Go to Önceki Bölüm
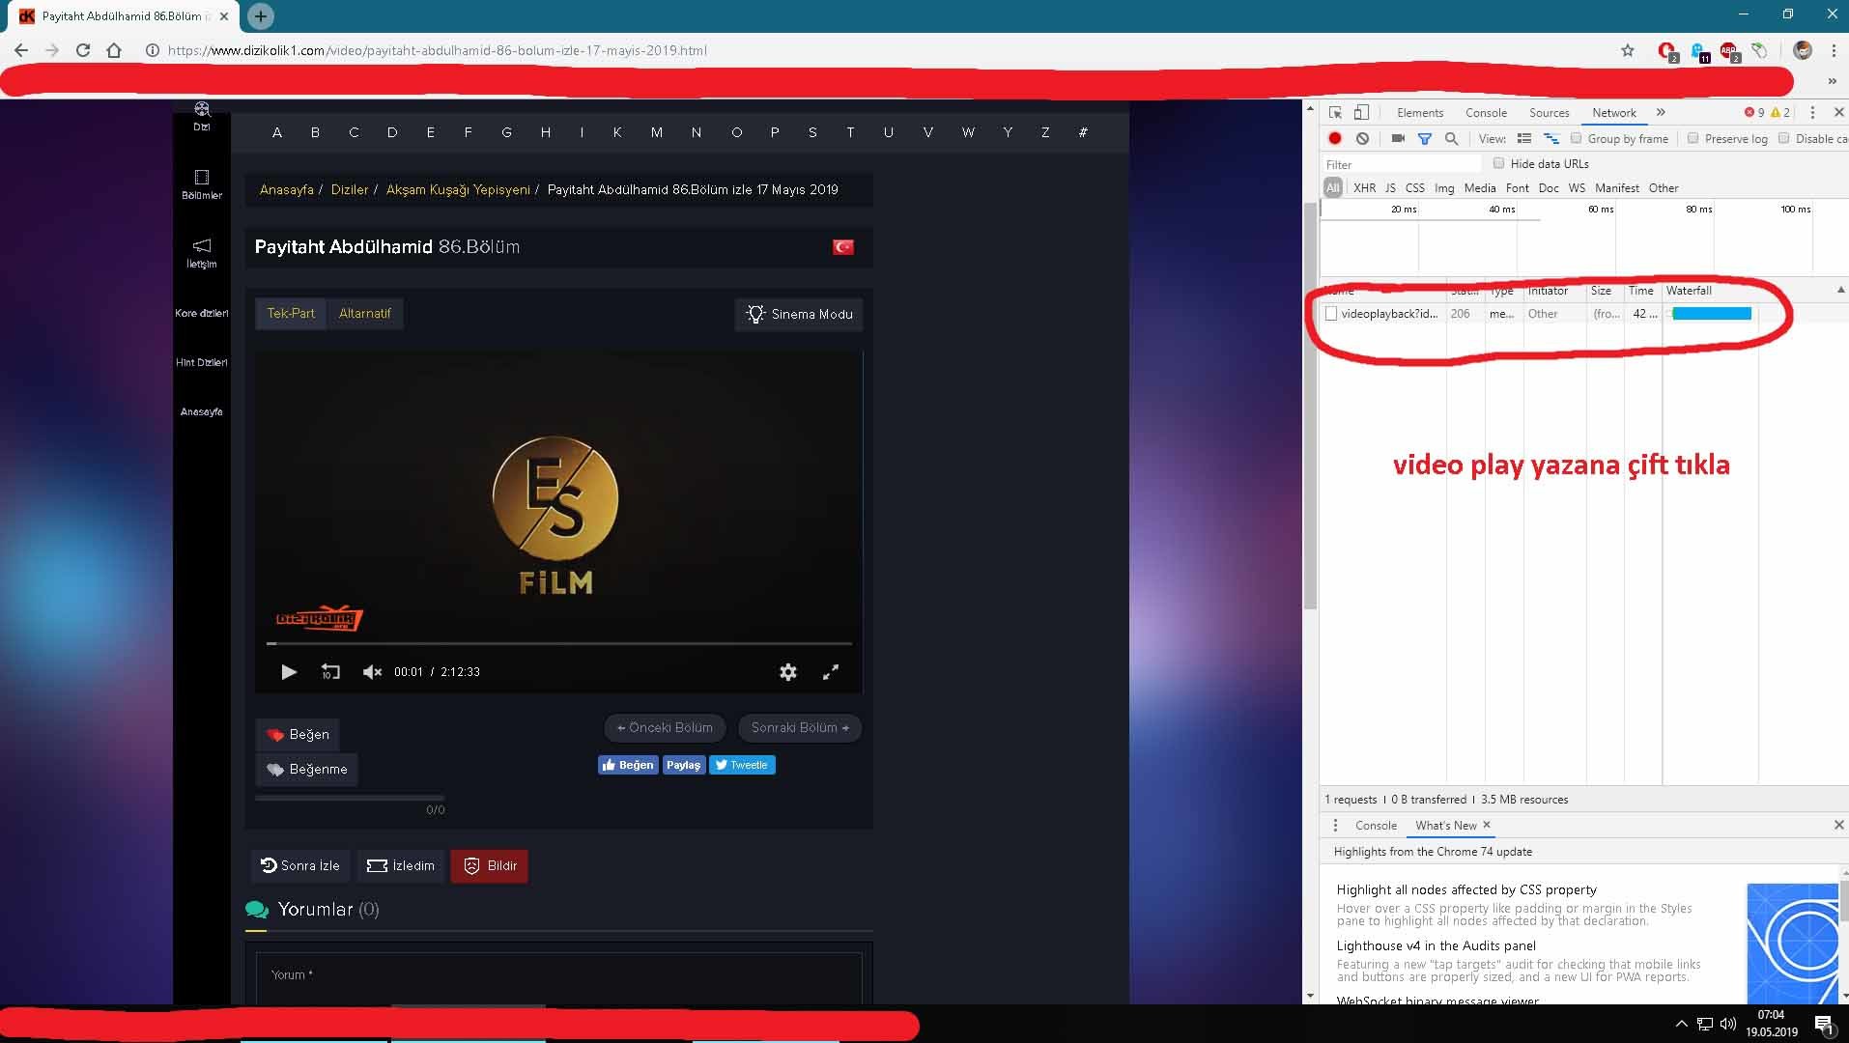 click(665, 727)
